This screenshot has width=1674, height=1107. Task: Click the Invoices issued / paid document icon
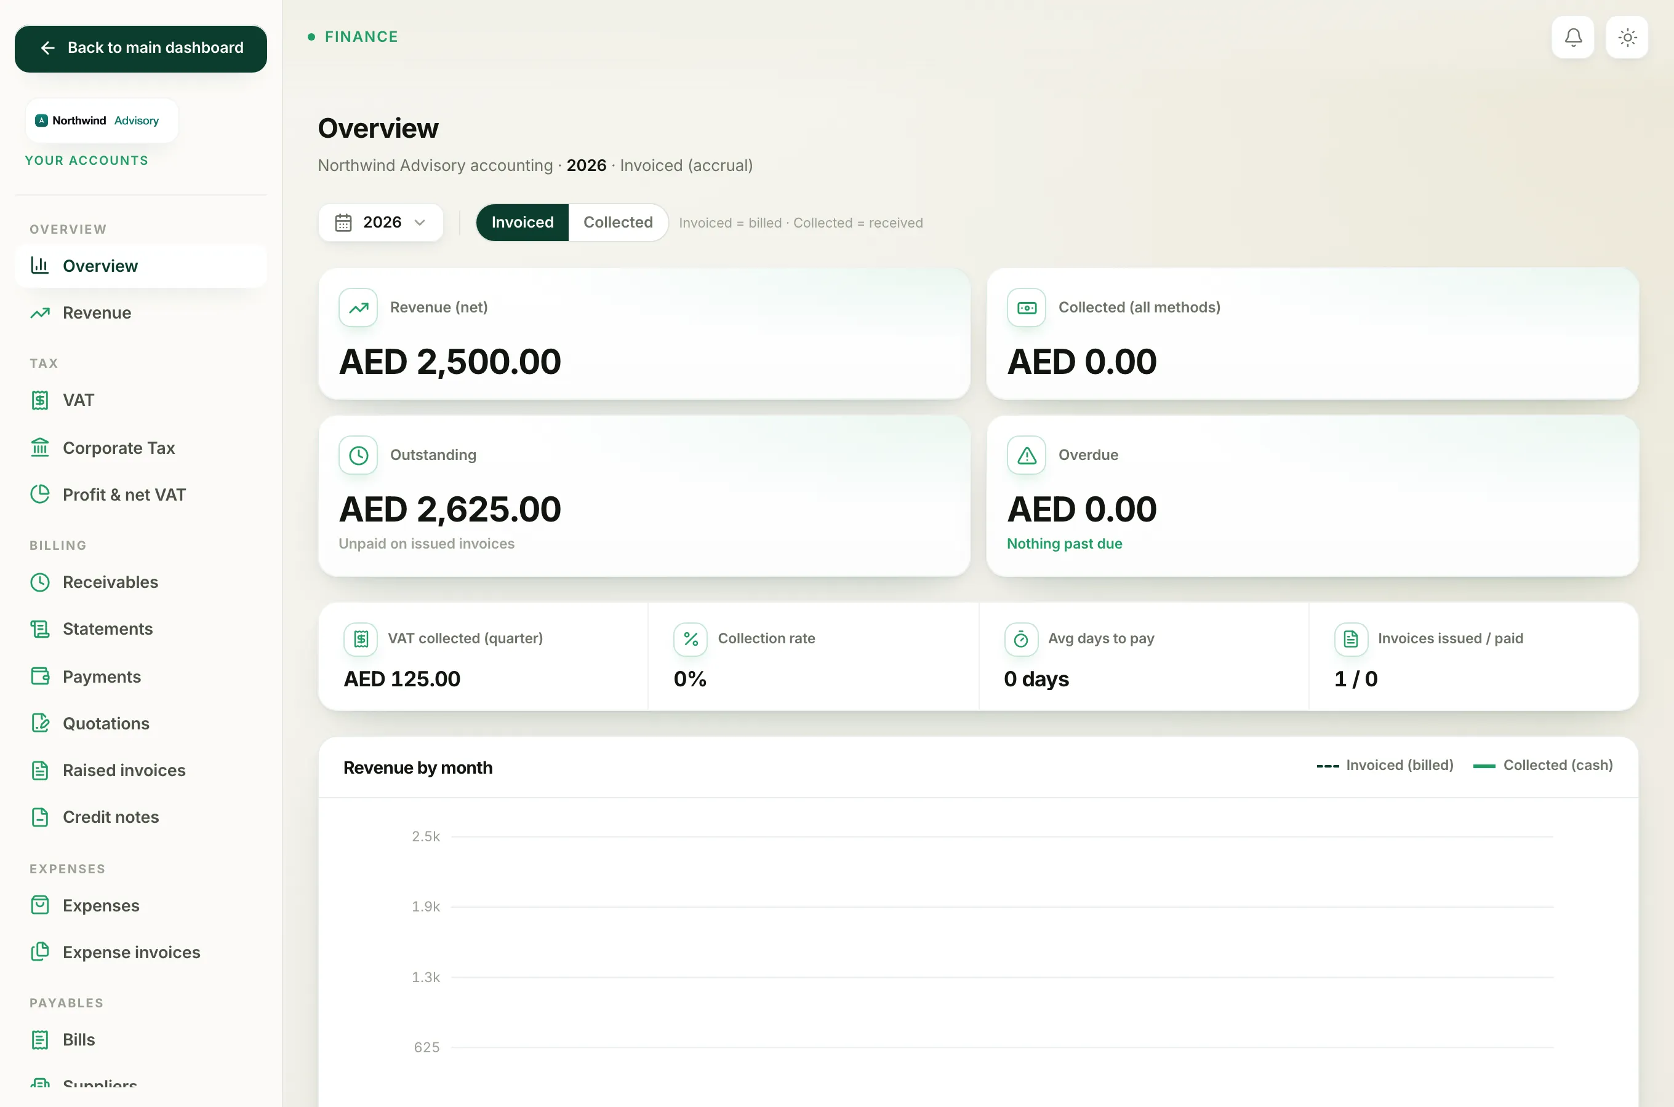(x=1350, y=639)
